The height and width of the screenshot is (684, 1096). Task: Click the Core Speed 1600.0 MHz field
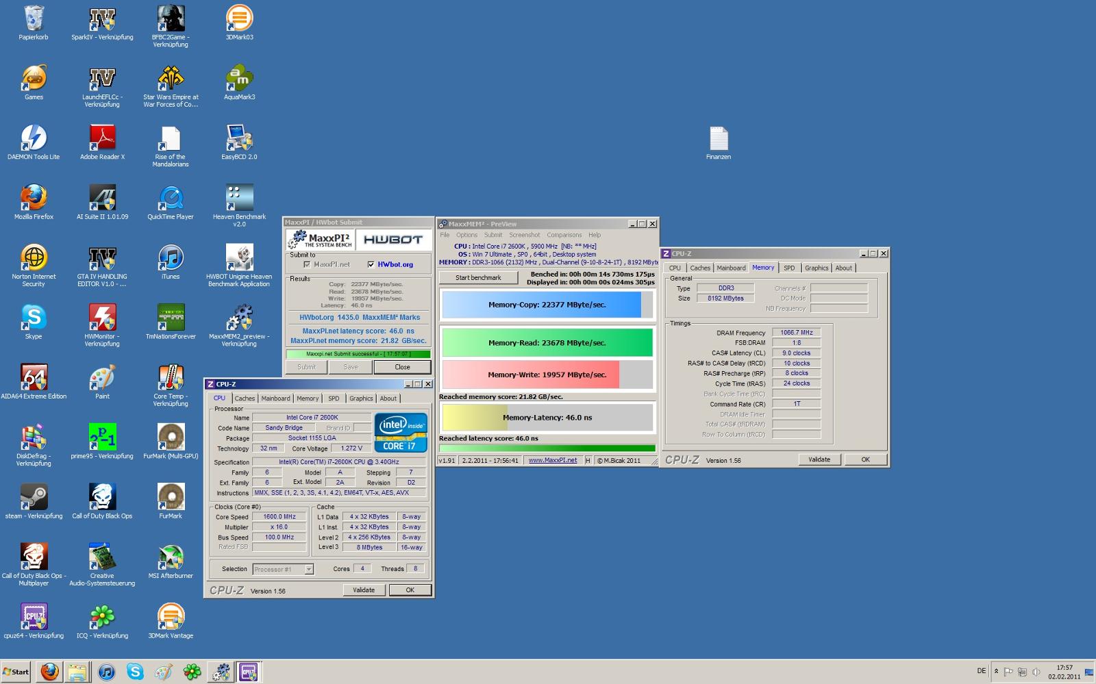tap(279, 517)
